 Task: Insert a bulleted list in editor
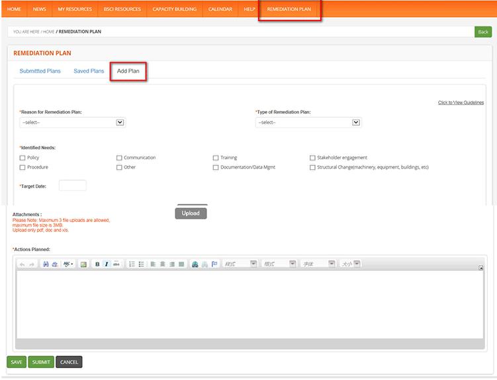141,264
